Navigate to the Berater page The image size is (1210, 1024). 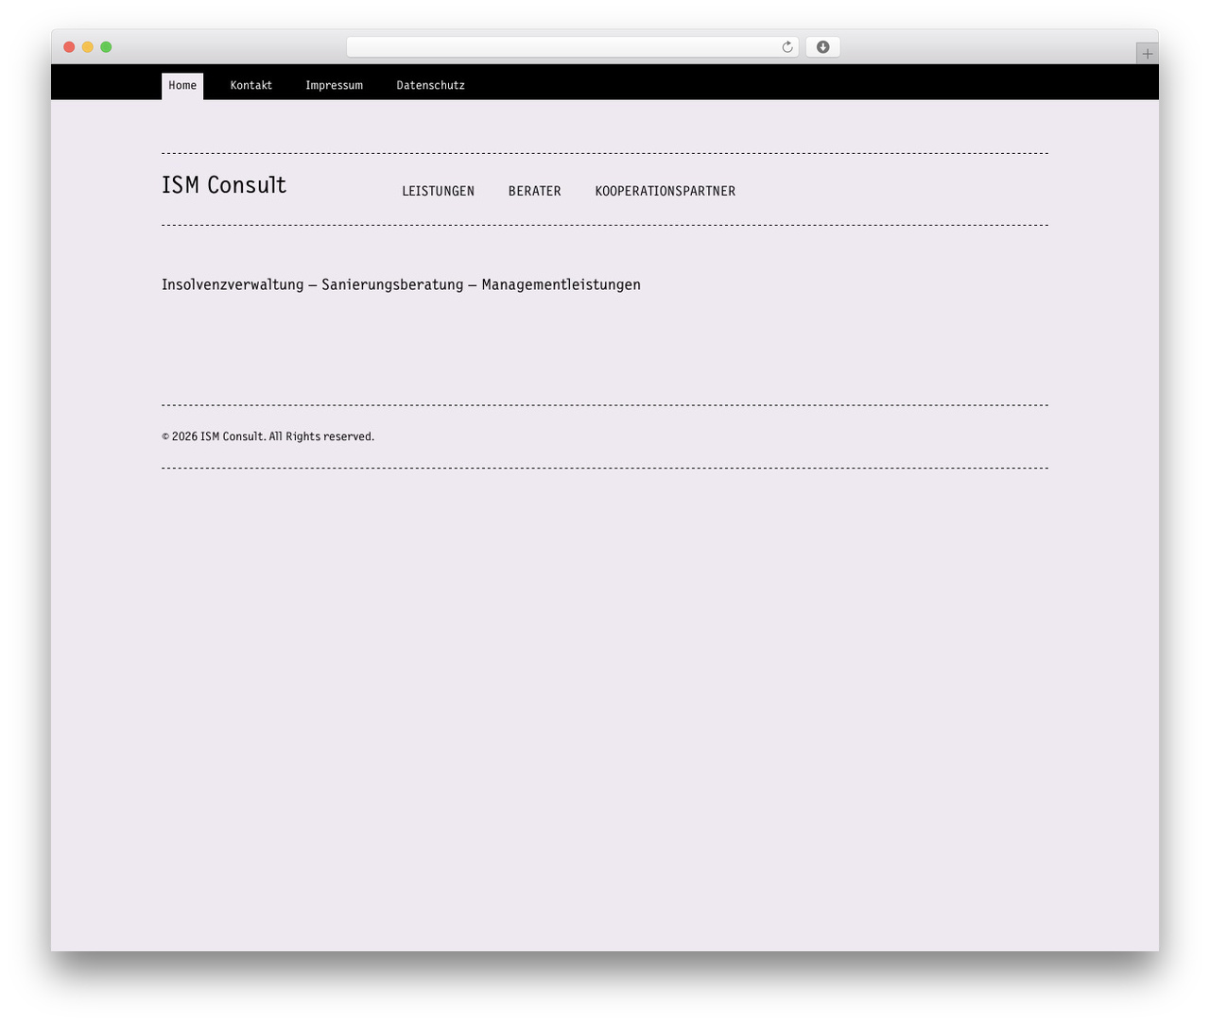[534, 191]
